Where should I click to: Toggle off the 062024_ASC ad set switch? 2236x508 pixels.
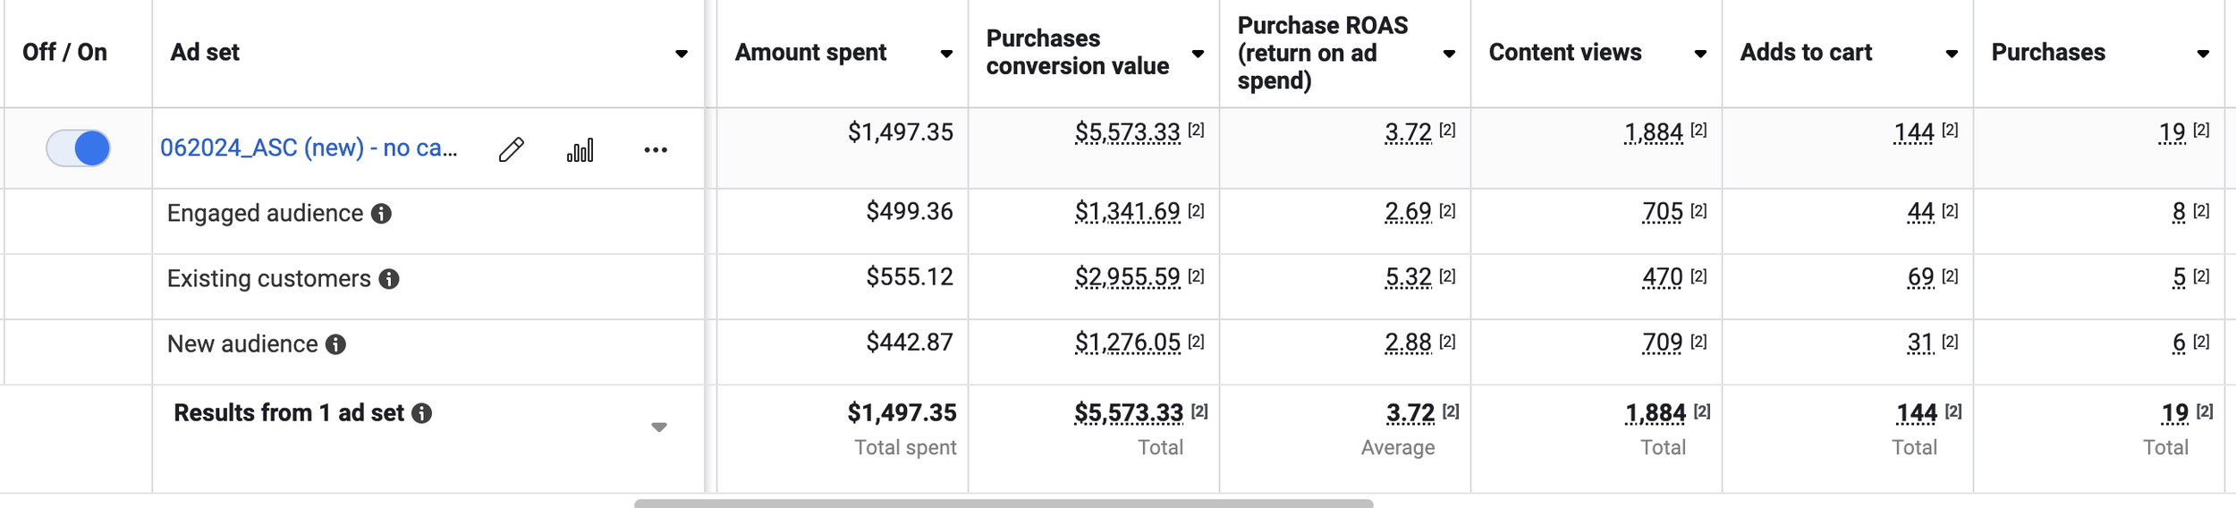[79, 148]
